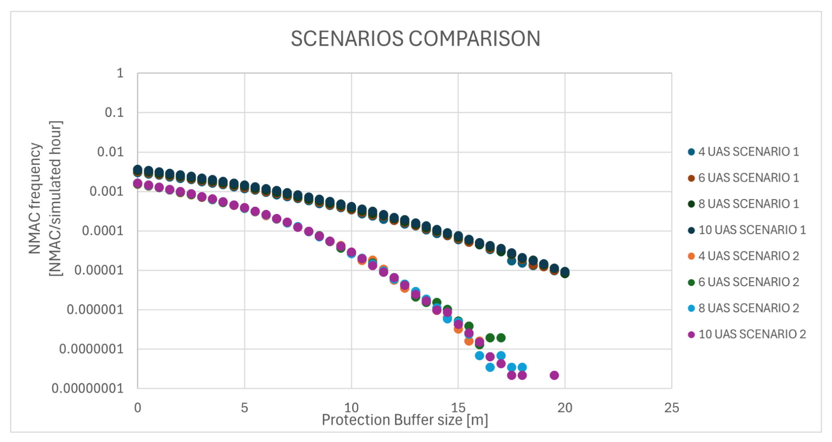Click the light blue 8 UAS SCENARIO 2 marker
832x442 pixels.
[691, 309]
